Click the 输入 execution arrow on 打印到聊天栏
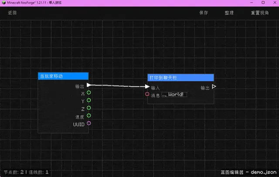 (x=147, y=87)
